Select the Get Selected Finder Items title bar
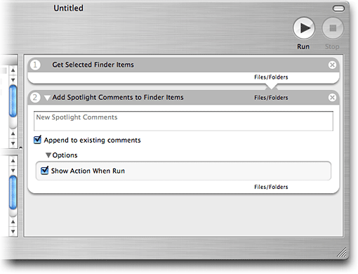Screen dimensions: 358x274 coord(183,65)
